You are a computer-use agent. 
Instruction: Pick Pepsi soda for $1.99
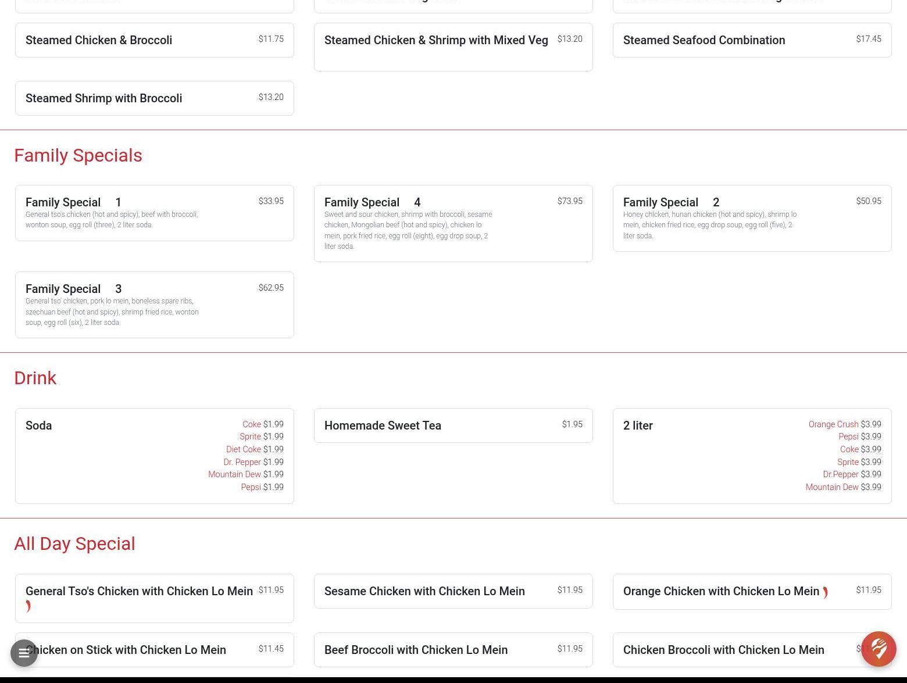tap(262, 487)
